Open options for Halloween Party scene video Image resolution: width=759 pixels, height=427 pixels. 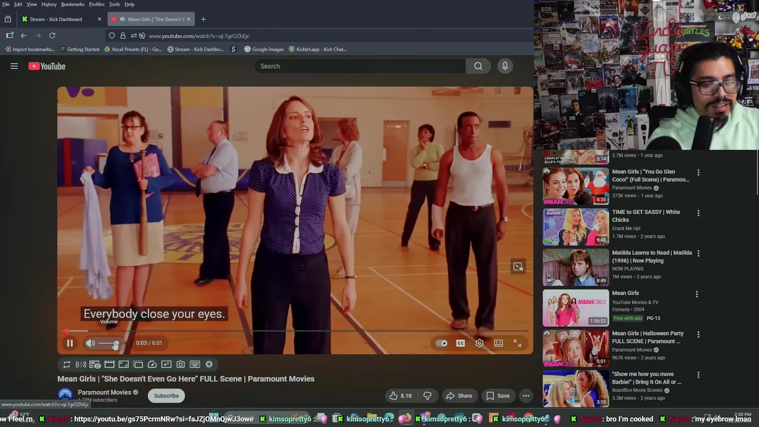pyautogui.click(x=699, y=334)
